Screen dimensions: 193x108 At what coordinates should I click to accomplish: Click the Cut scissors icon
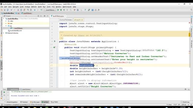[x=18, y=10]
